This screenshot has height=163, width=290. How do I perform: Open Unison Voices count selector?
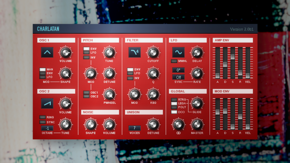[135, 128]
